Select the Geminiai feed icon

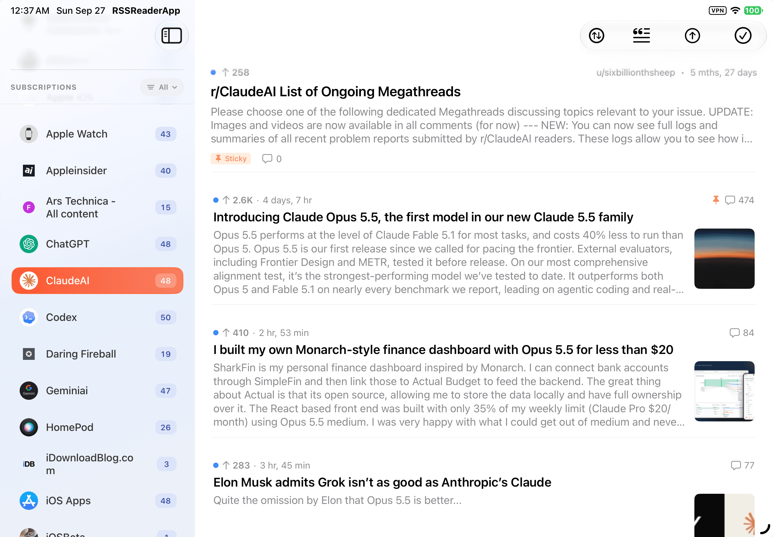(x=28, y=391)
